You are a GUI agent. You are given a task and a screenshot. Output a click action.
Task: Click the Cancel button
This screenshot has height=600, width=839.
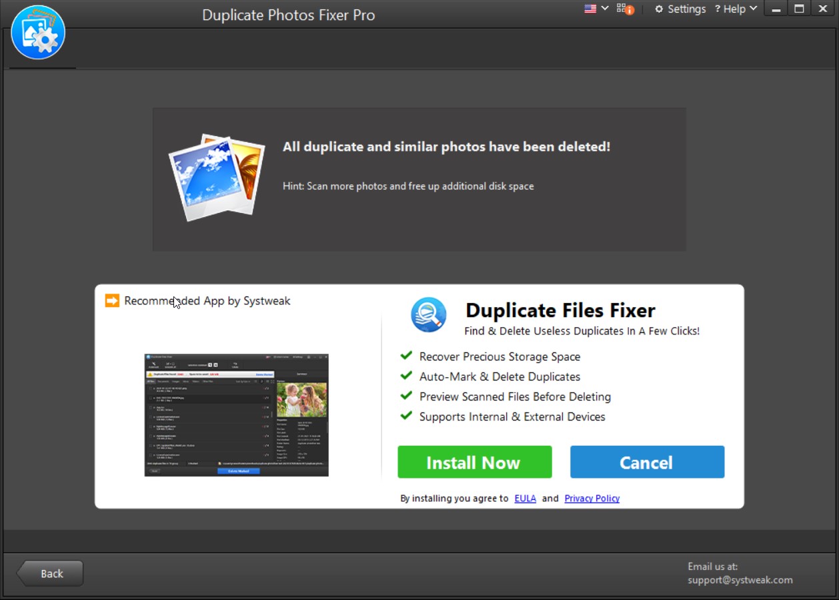pyautogui.click(x=646, y=462)
